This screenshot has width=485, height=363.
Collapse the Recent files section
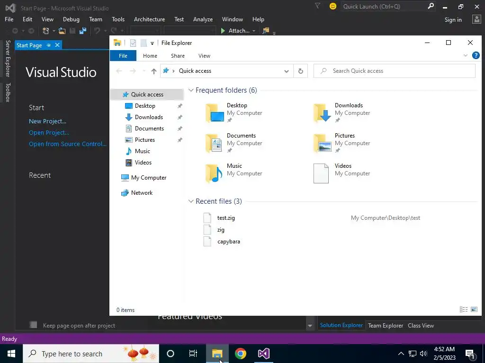pos(191,201)
